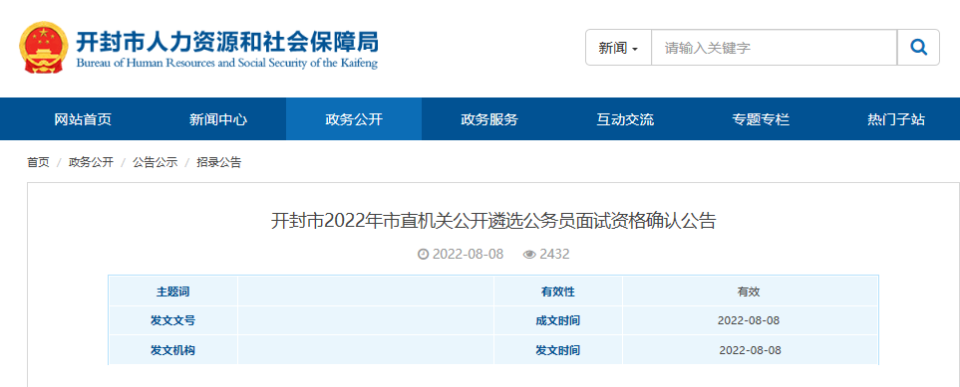Click the view count 2432
960x387 pixels.
(554, 255)
